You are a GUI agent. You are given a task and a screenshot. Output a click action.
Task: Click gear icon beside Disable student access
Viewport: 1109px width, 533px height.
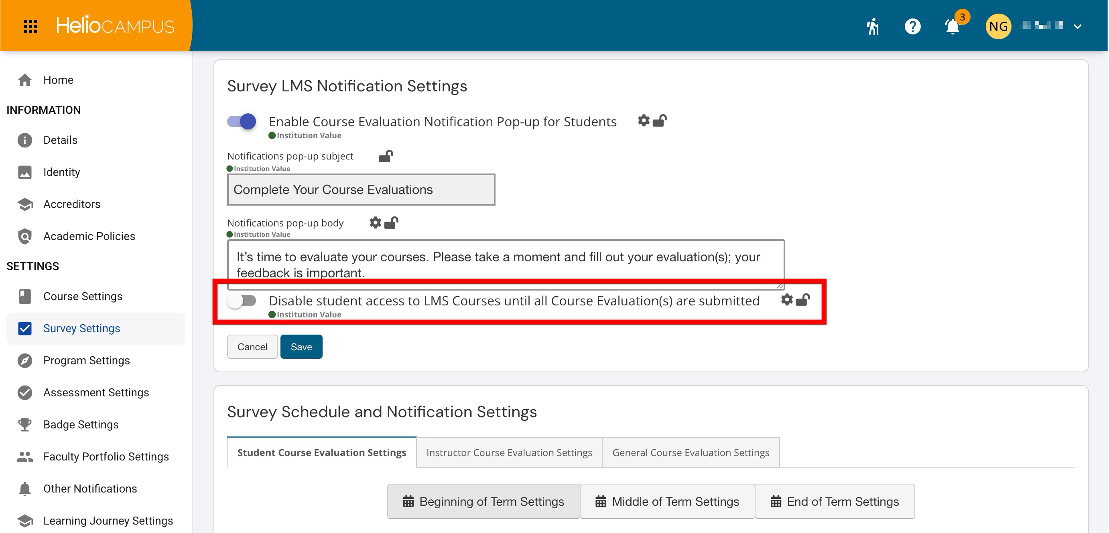786,300
